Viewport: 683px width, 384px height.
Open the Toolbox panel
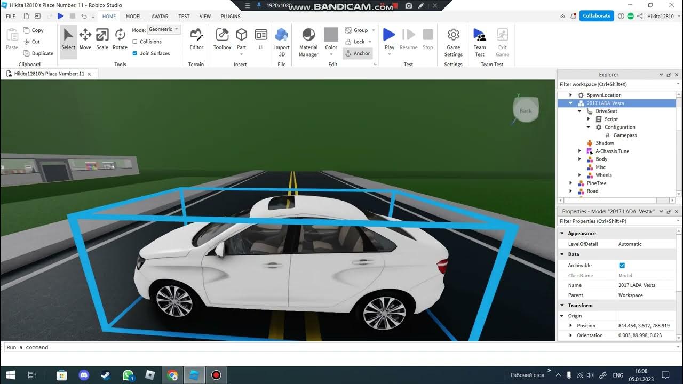[x=222, y=39]
